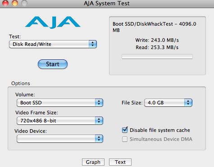This screenshot has width=214, height=167.
Task: Click the test progress bar
Action: pyautogui.click(x=157, y=57)
